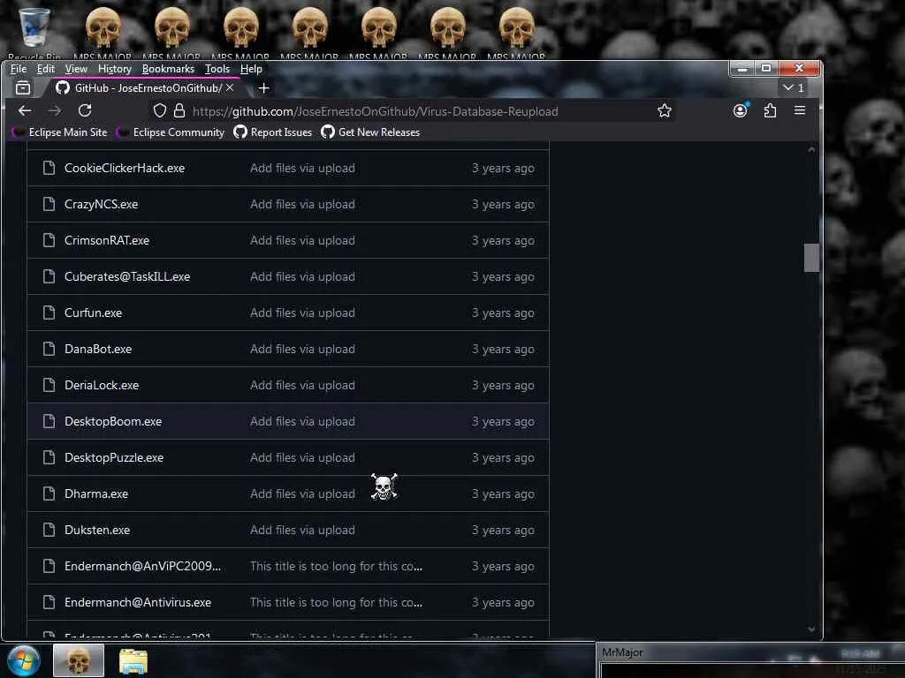Click the skull browser taskbar icon
This screenshot has width=905, height=678.
[x=79, y=660]
